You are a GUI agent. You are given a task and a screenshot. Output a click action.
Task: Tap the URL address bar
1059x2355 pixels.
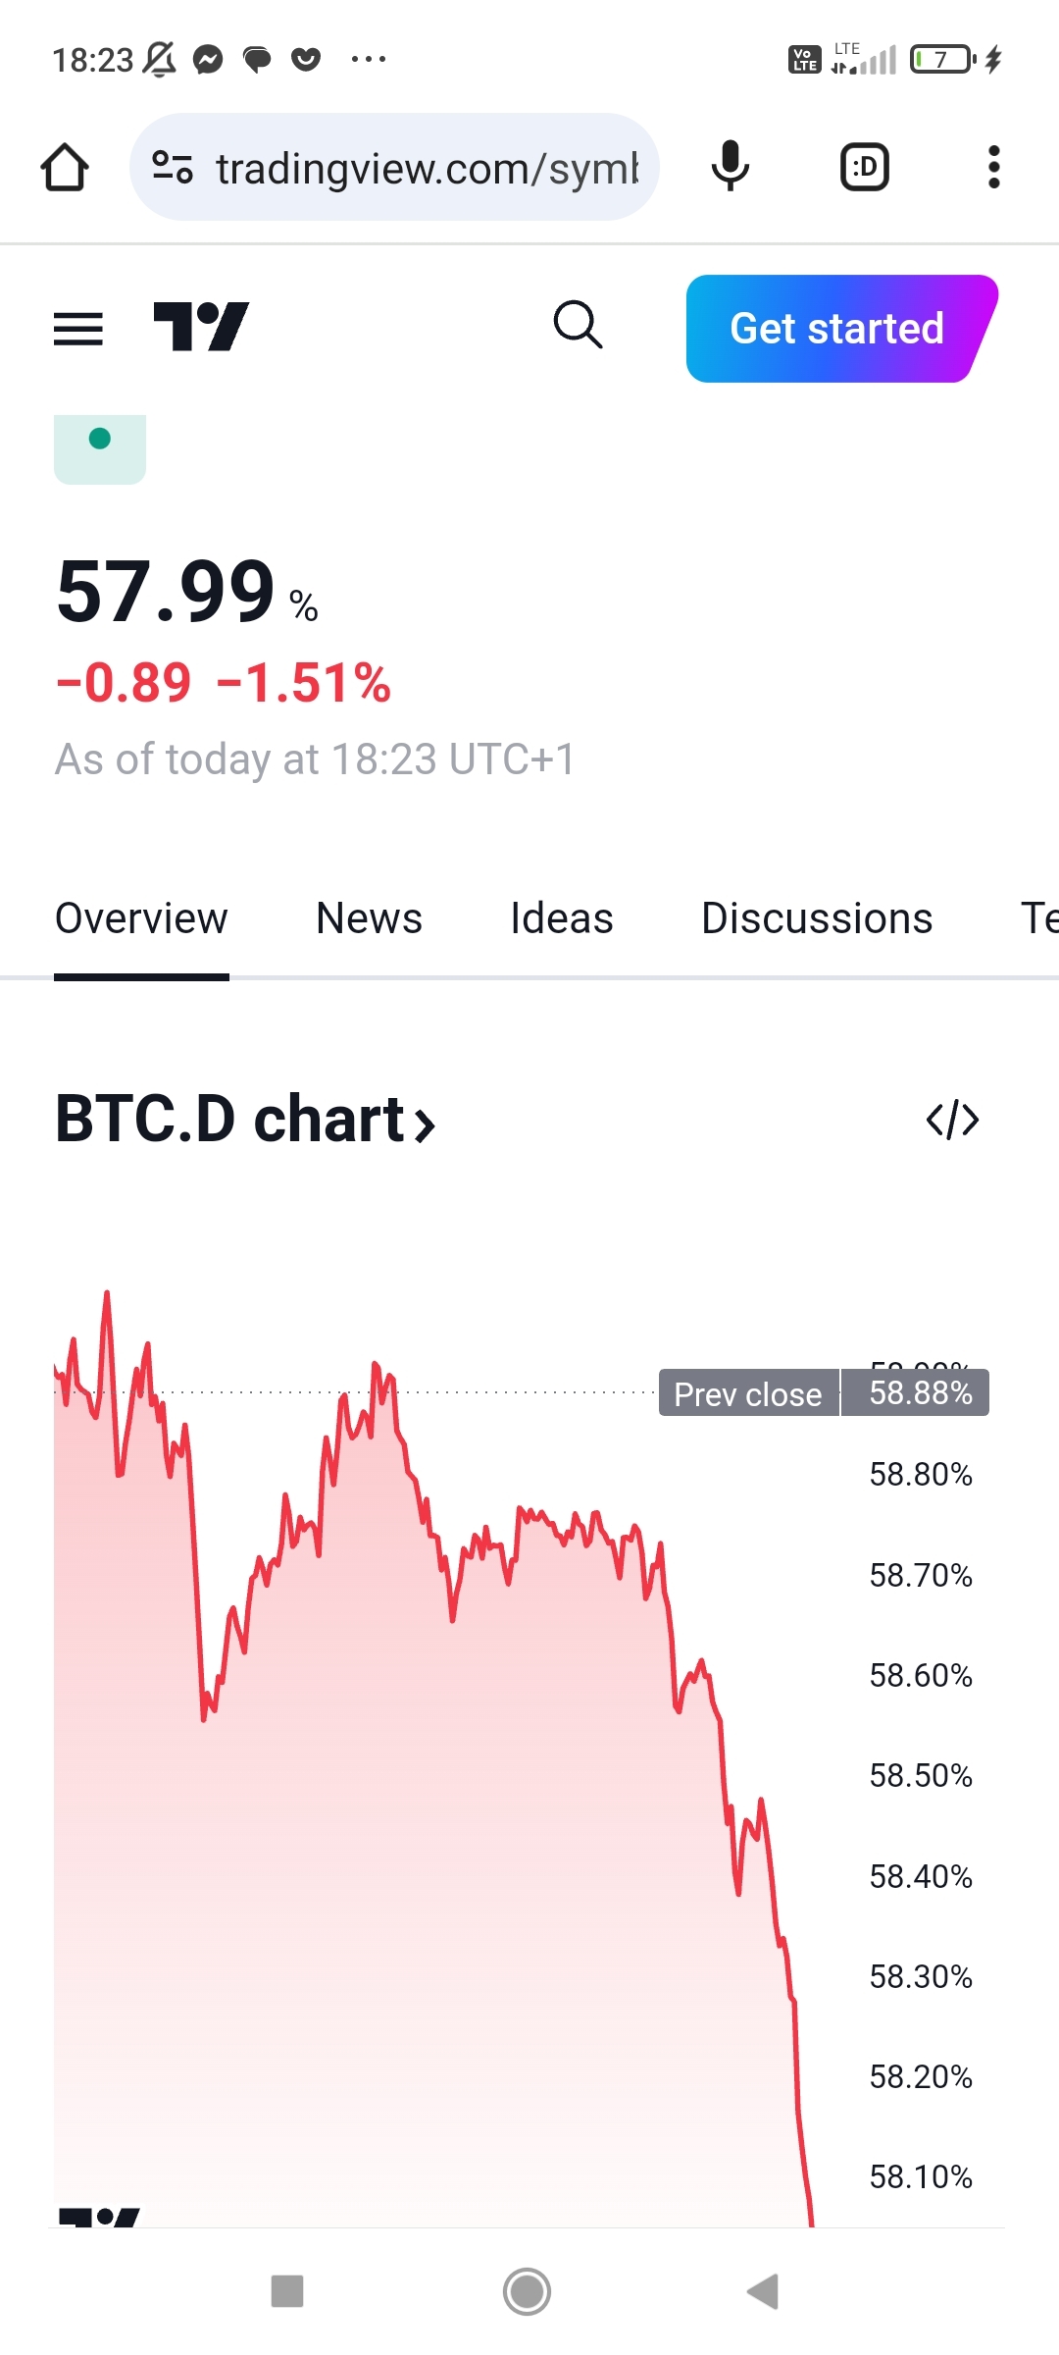coord(427,169)
